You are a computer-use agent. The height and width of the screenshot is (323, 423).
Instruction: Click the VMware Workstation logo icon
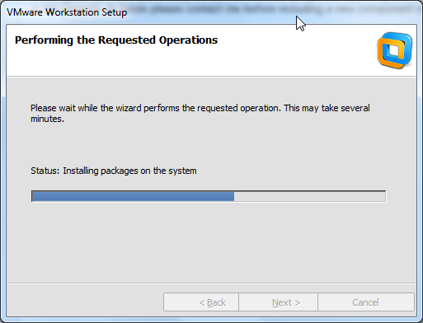point(395,50)
